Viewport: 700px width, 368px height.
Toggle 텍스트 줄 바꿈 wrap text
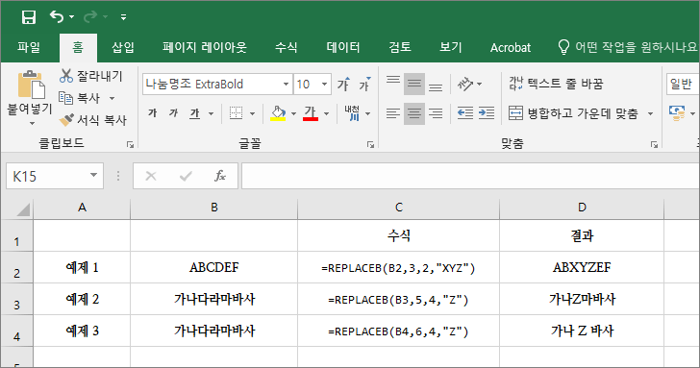tap(556, 84)
